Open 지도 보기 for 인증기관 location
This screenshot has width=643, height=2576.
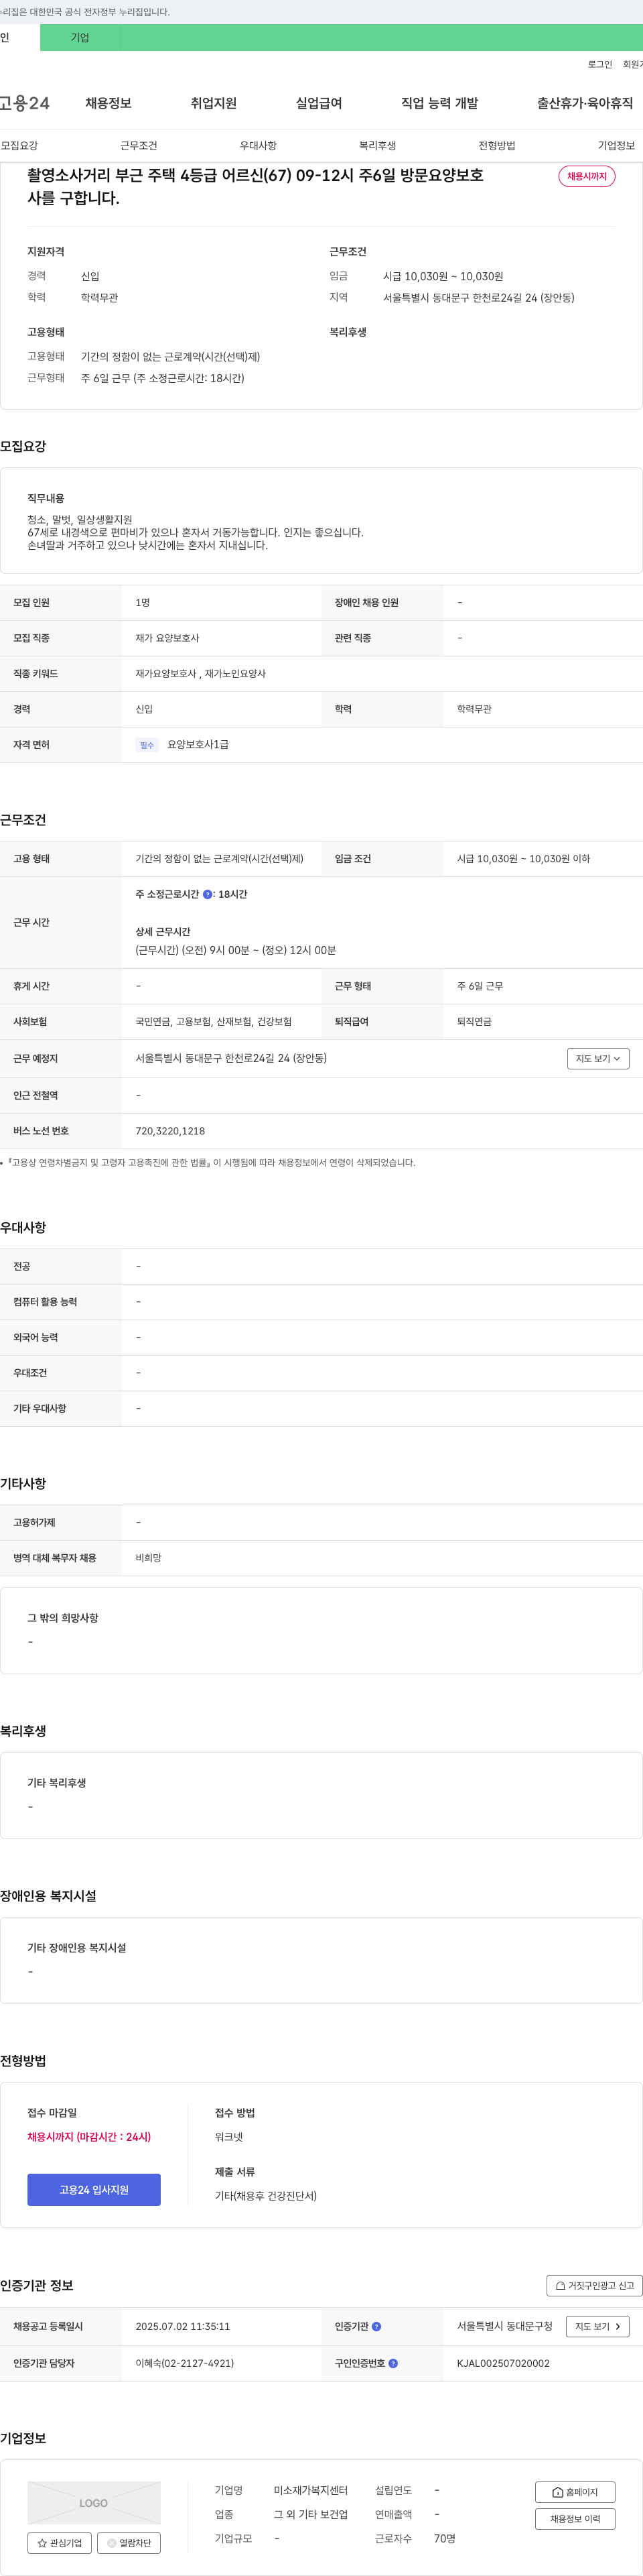(x=598, y=2326)
